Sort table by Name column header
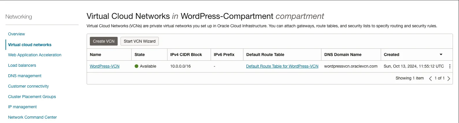459x123 pixels. pos(96,55)
